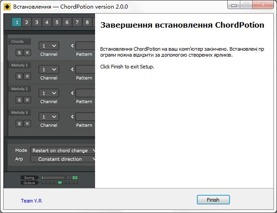Click the Finish button
Screen dimensions: 277x213
coord(213,200)
